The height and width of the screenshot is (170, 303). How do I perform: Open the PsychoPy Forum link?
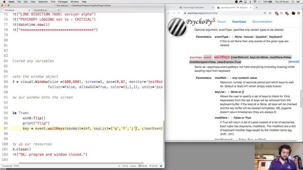[x=222, y=22]
